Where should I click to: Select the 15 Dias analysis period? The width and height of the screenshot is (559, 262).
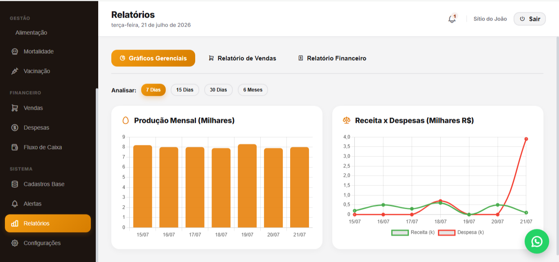(x=185, y=90)
